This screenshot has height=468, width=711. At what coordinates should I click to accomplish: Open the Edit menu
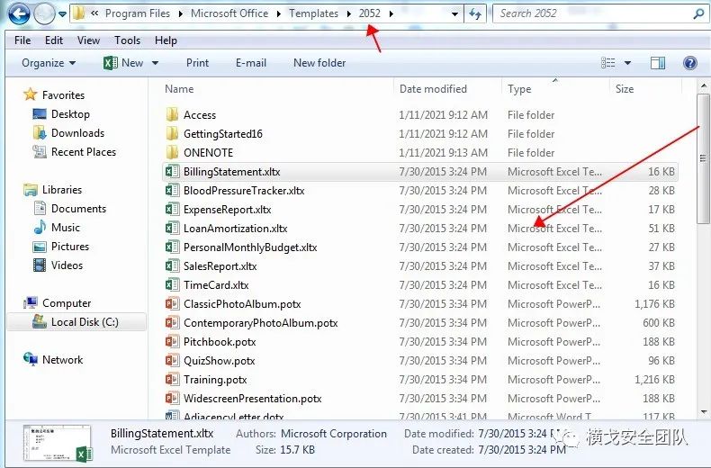[x=54, y=40]
